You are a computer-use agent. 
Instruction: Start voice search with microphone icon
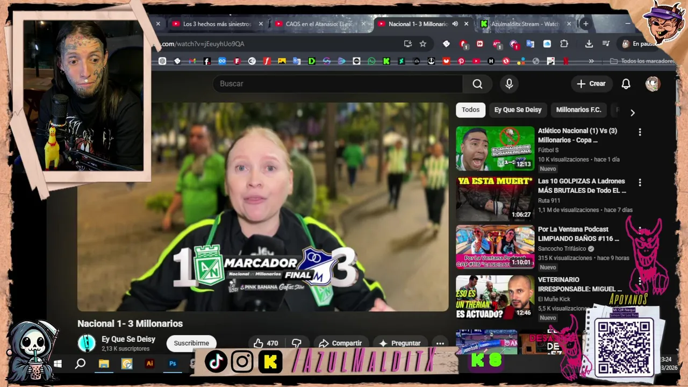pyautogui.click(x=509, y=84)
